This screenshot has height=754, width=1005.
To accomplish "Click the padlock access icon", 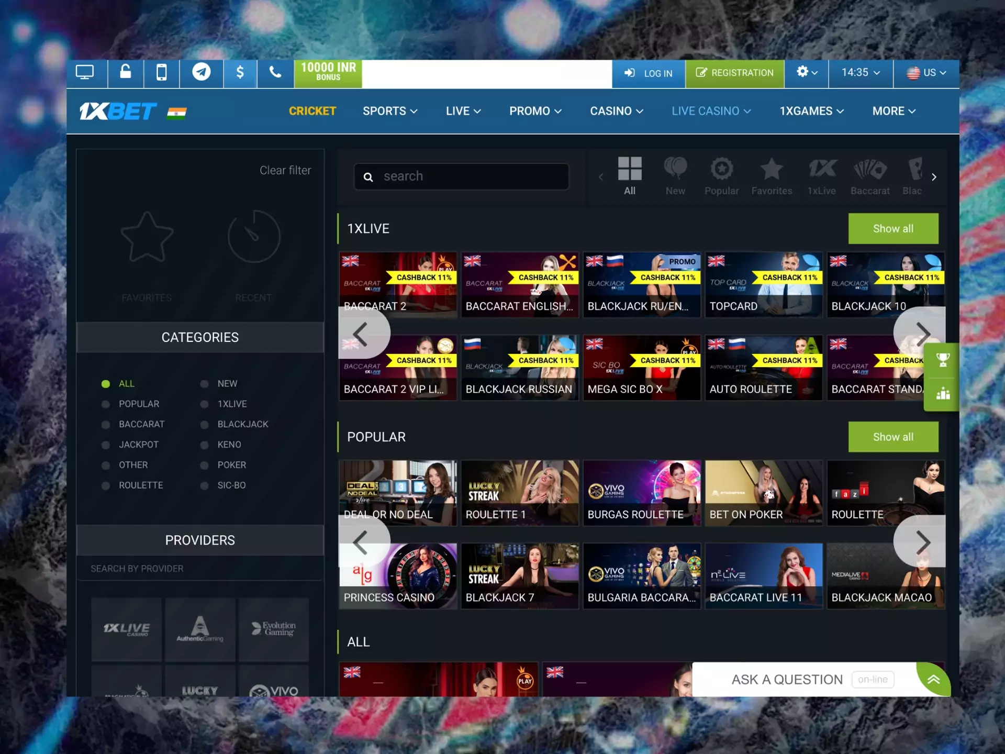I will tap(126, 71).
